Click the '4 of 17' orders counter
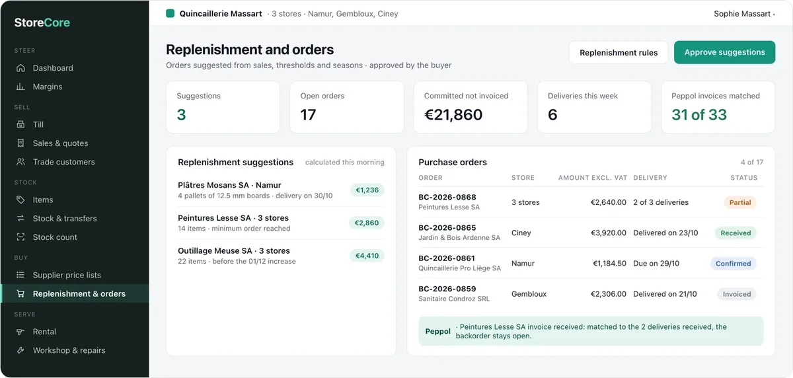This screenshot has height=378, width=793. coord(752,162)
